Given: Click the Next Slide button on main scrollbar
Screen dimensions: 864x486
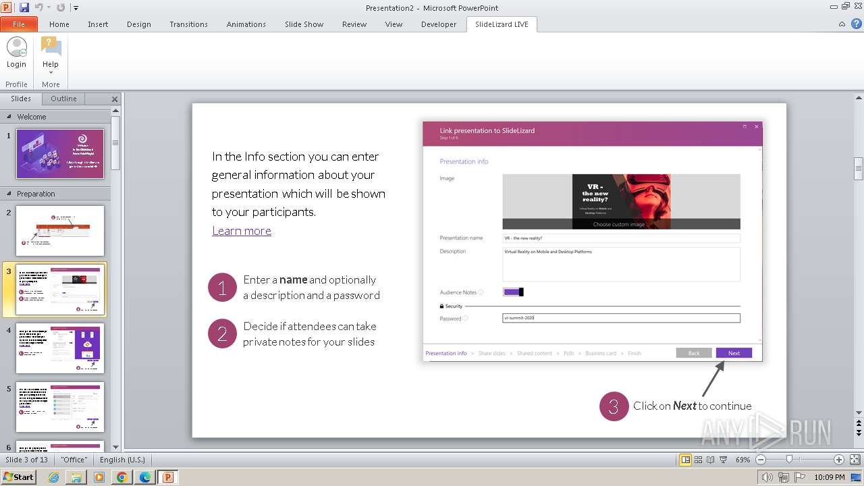Looking at the screenshot, I should click(859, 433).
